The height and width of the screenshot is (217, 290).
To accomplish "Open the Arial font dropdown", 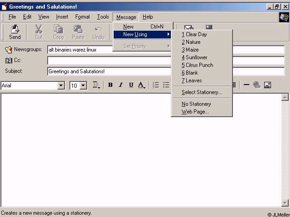I will 61,85.
